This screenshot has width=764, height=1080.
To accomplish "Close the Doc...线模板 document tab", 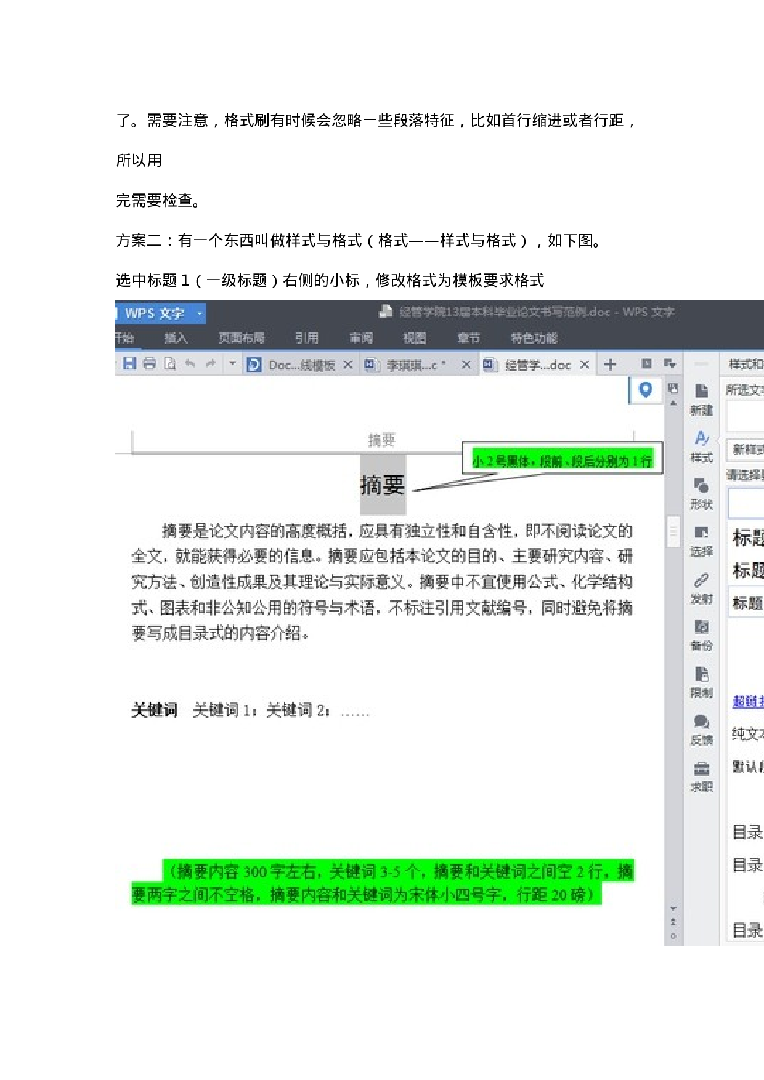I will tap(348, 365).
